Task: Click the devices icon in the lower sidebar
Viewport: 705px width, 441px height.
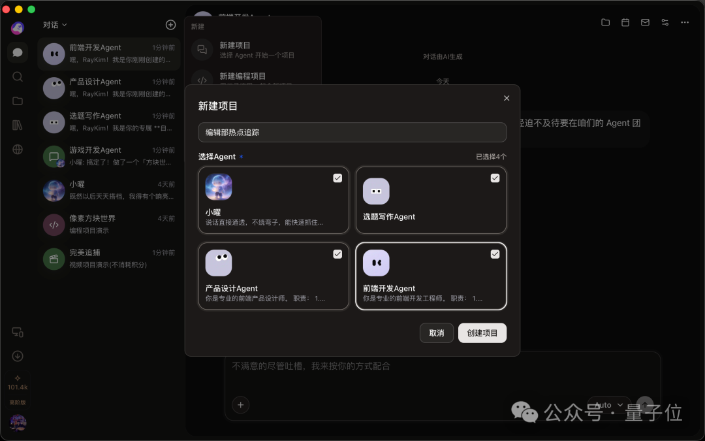Action: pyautogui.click(x=18, y=332)
